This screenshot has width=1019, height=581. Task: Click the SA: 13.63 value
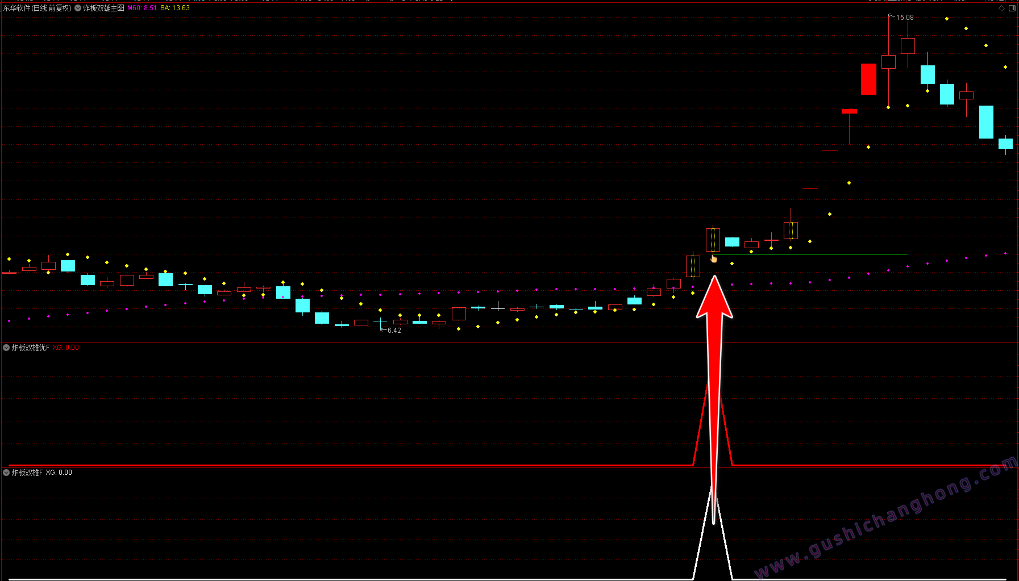point(175,8)
